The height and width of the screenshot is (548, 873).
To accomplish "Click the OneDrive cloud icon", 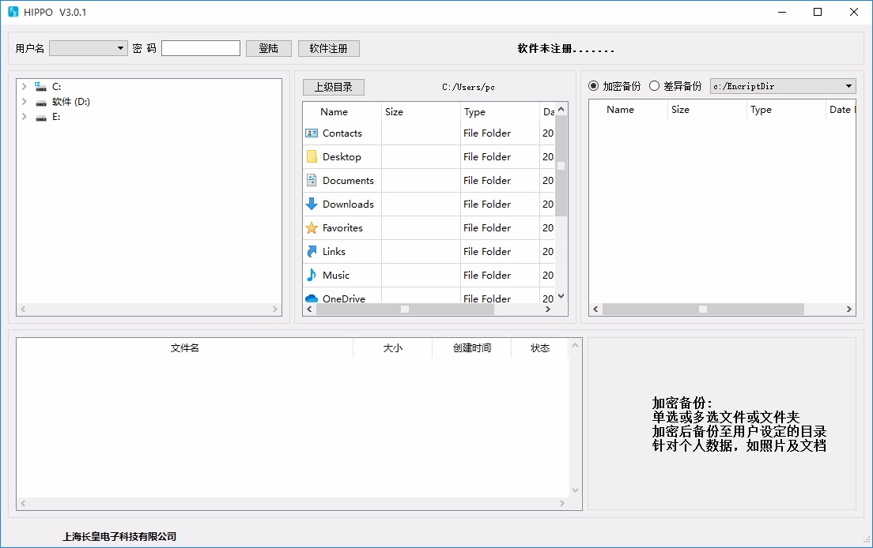I will click(x=312, y=298).
